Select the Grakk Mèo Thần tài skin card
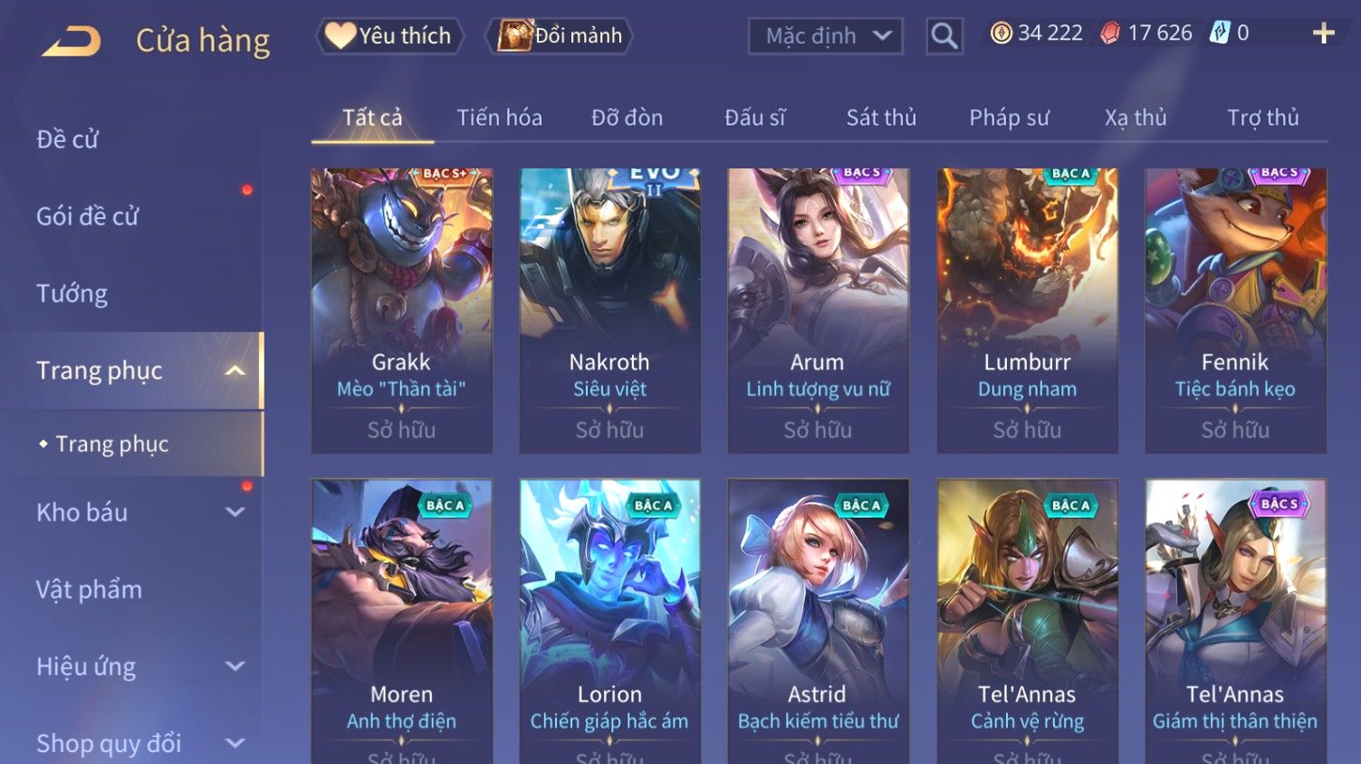This screenshot has width=1361, height=764. (x=401, y=310)
